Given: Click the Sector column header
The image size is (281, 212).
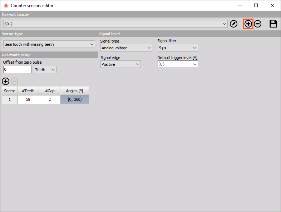Looking at the screenshot, I should (10, 91).
